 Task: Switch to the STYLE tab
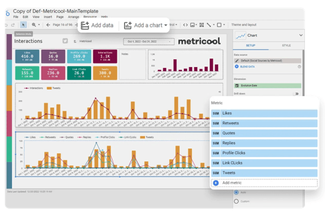click(286, 45)
